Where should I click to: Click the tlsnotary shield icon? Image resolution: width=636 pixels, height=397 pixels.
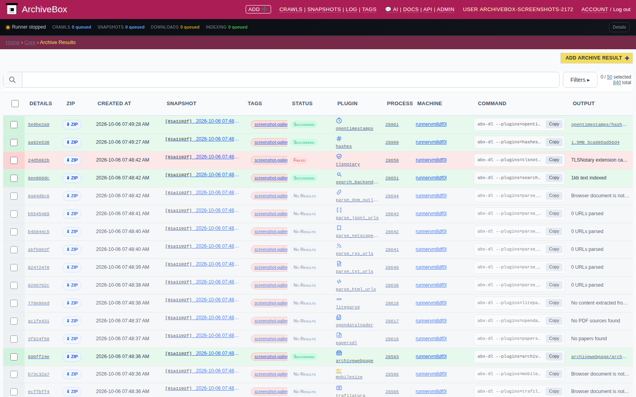(339, 156)
